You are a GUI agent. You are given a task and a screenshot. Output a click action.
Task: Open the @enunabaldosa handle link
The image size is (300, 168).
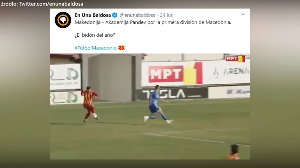[137, 15]
